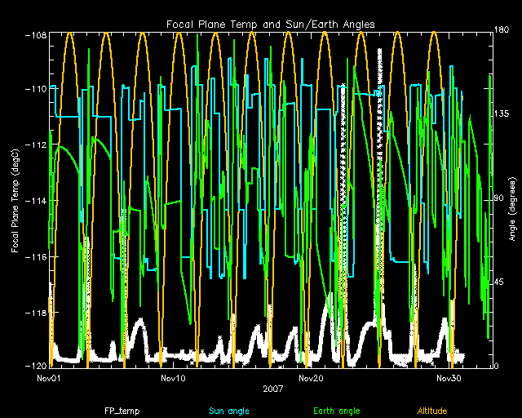Image resolution: width=522 pixels, height=418 pixels.
Task: Click the Nov30 x-axis tick label
Action: tap(448, 378)
